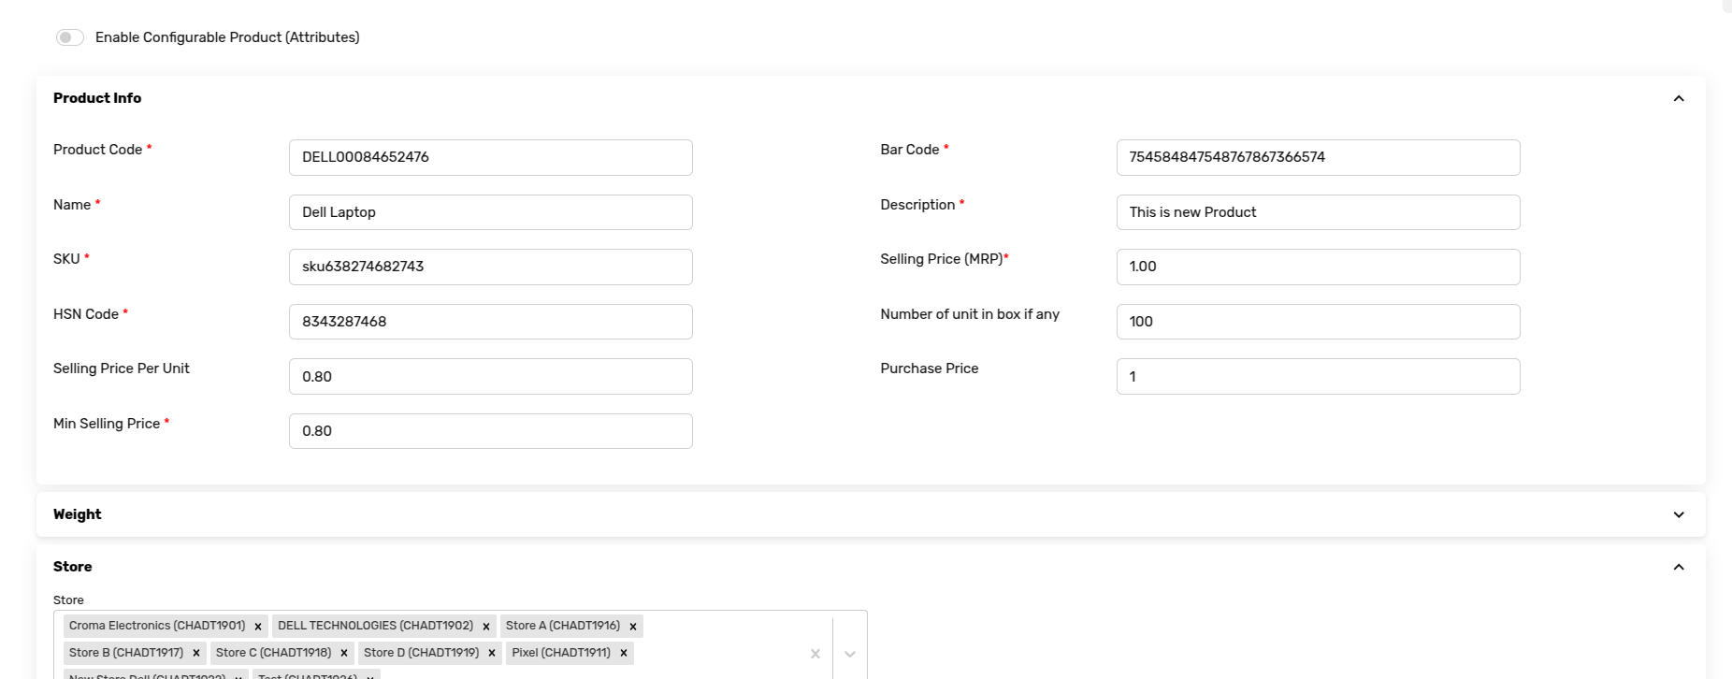Clear all selected stores
Screen dimensions: 1732x679
coord(815,654)
